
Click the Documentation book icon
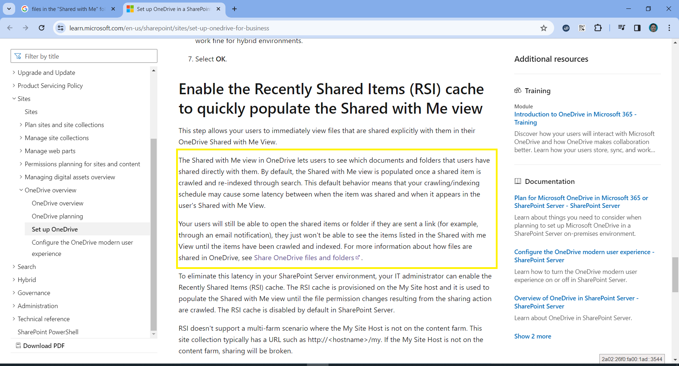[x=518, y=181]
